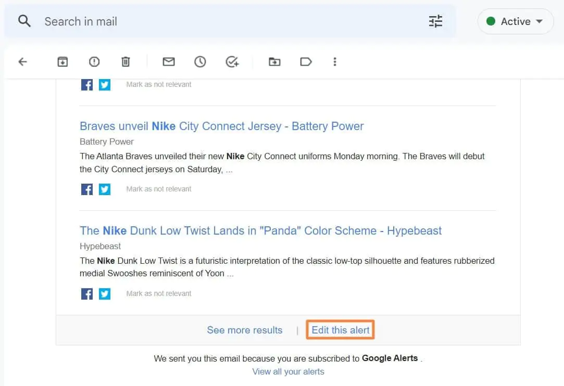Open the More options three-dot menu
This screenshot has height=386, width=564.
pos(335,62)
